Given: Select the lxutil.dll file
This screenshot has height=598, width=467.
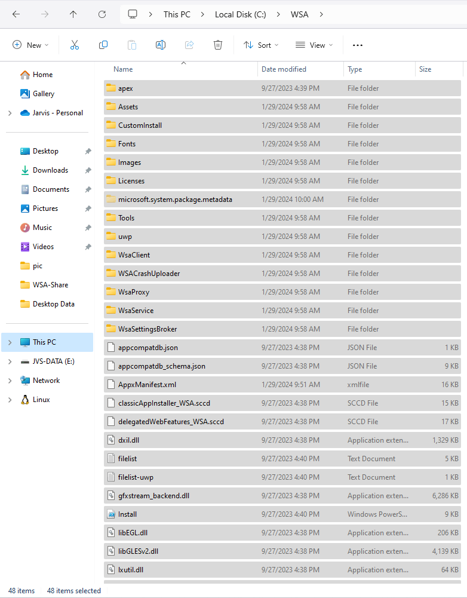Looking at the screenshot, I should point(282,570).
